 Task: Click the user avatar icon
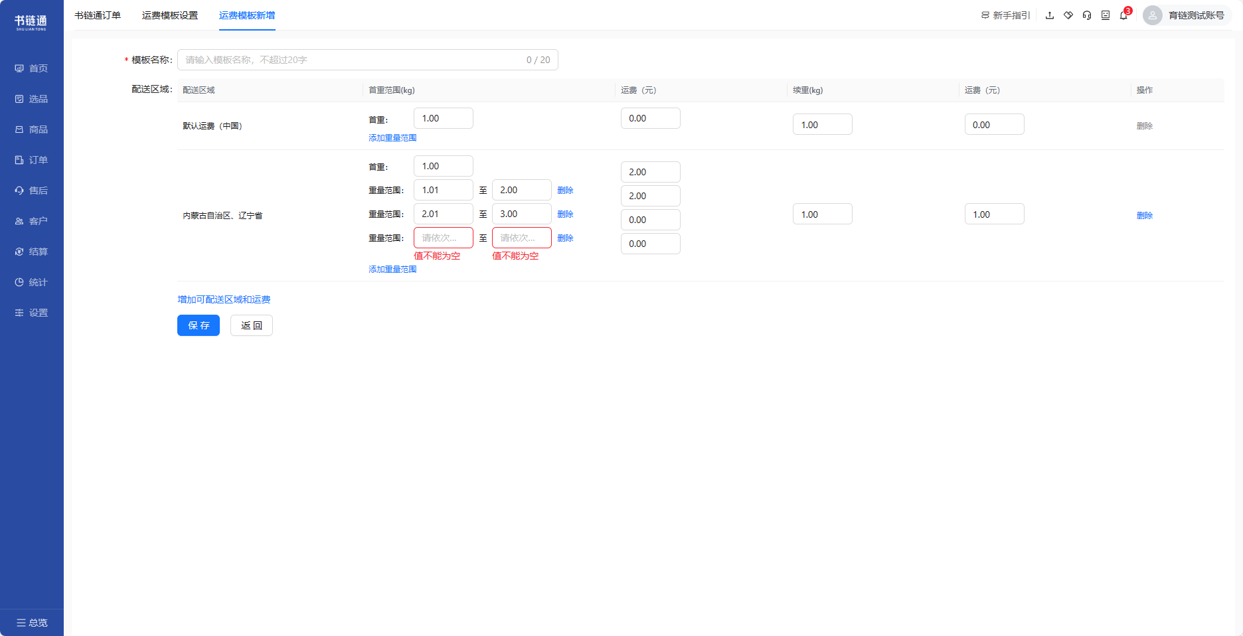[1153, 15]
